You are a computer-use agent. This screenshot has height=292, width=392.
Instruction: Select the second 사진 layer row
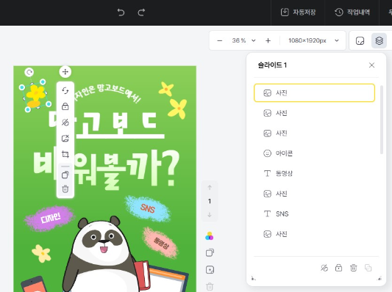click(314, 113)
